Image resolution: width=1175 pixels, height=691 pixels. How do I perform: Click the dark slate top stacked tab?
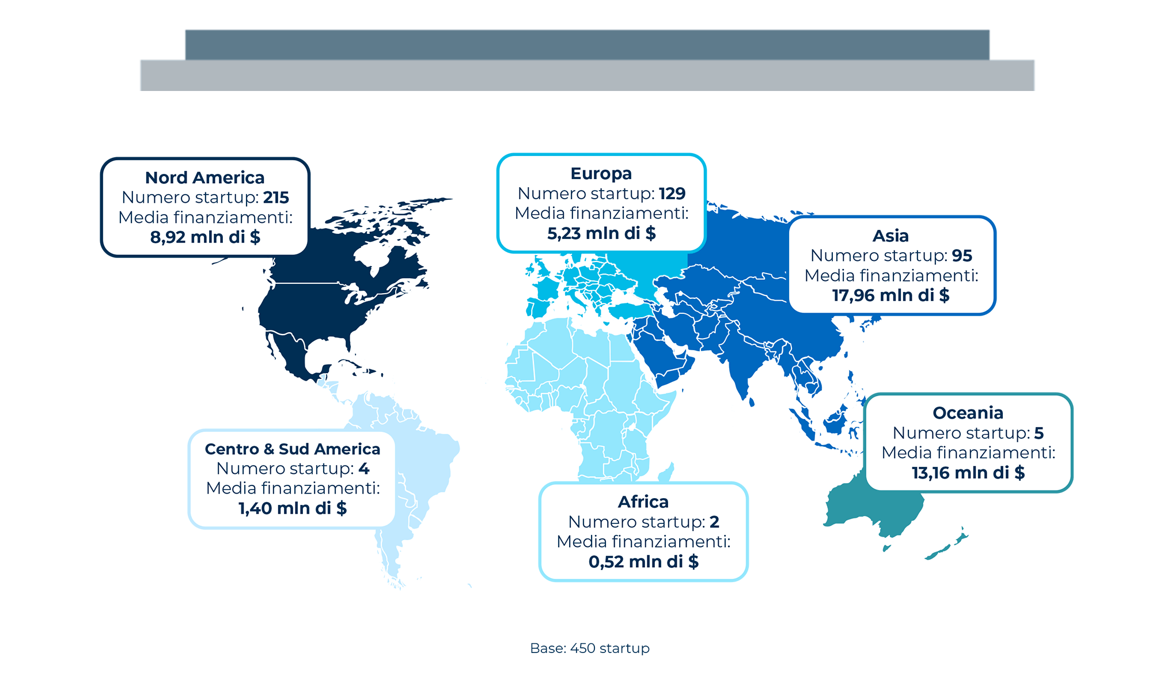(x=587, y=44)
